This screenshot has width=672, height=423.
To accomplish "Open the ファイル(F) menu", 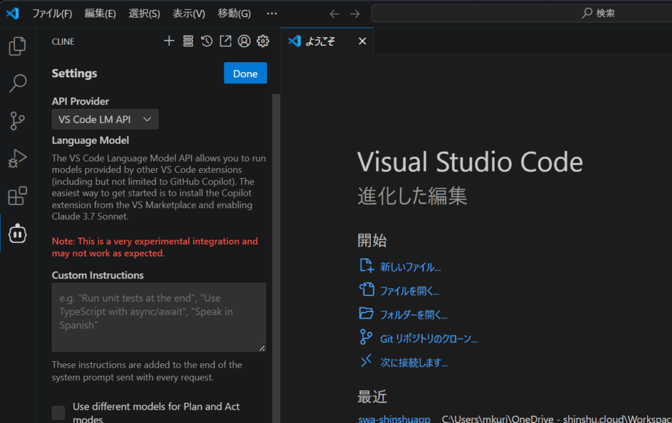I will point(52,14).
